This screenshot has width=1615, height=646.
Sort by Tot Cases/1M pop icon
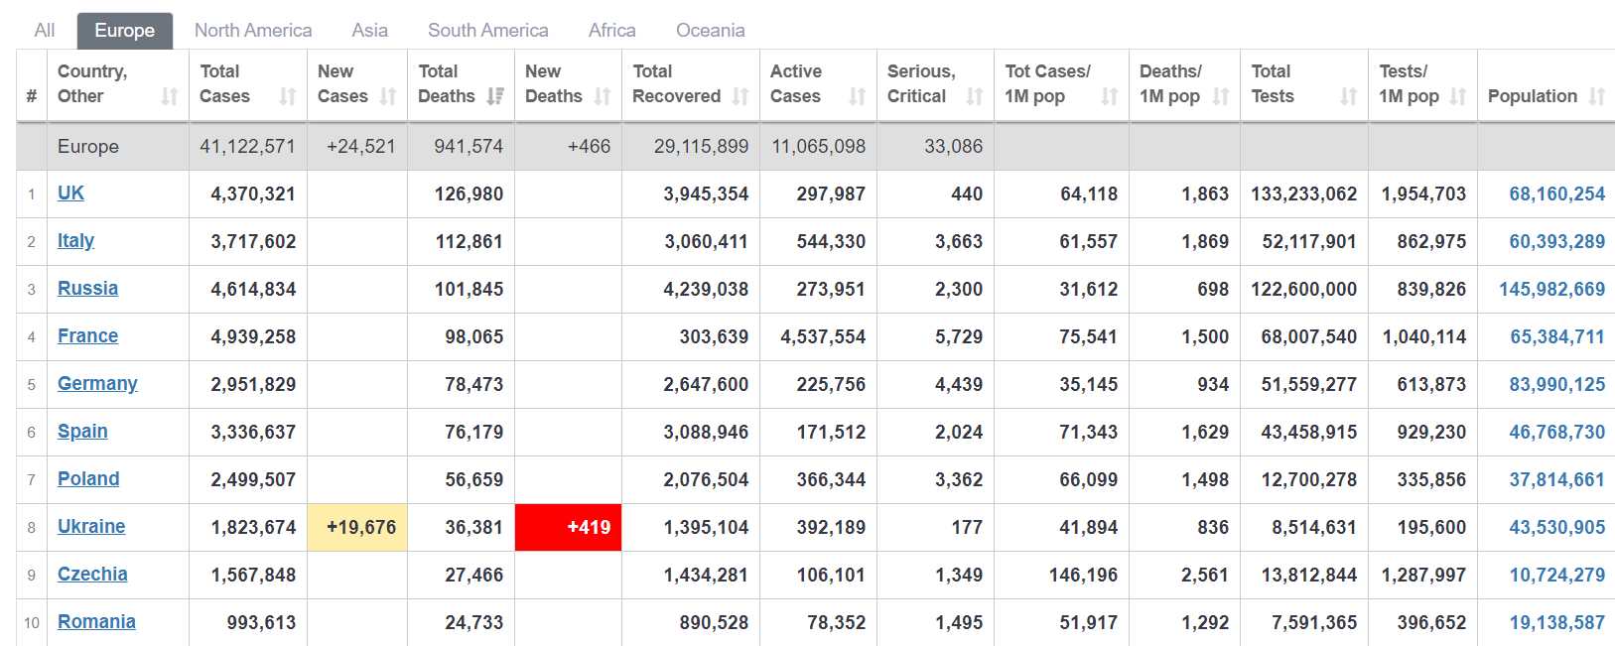[x=1110, y=96]
